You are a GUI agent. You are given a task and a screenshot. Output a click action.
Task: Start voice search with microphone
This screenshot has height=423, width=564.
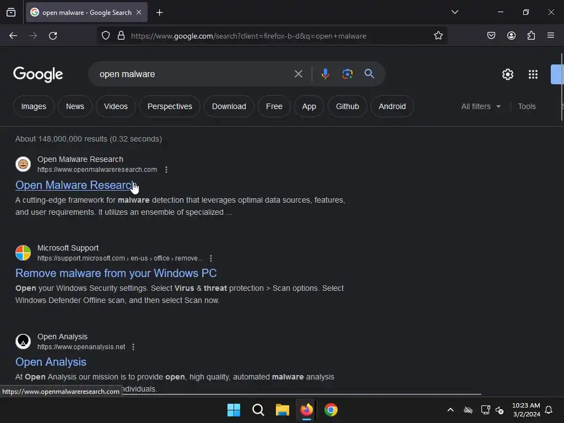coord(325,74)
